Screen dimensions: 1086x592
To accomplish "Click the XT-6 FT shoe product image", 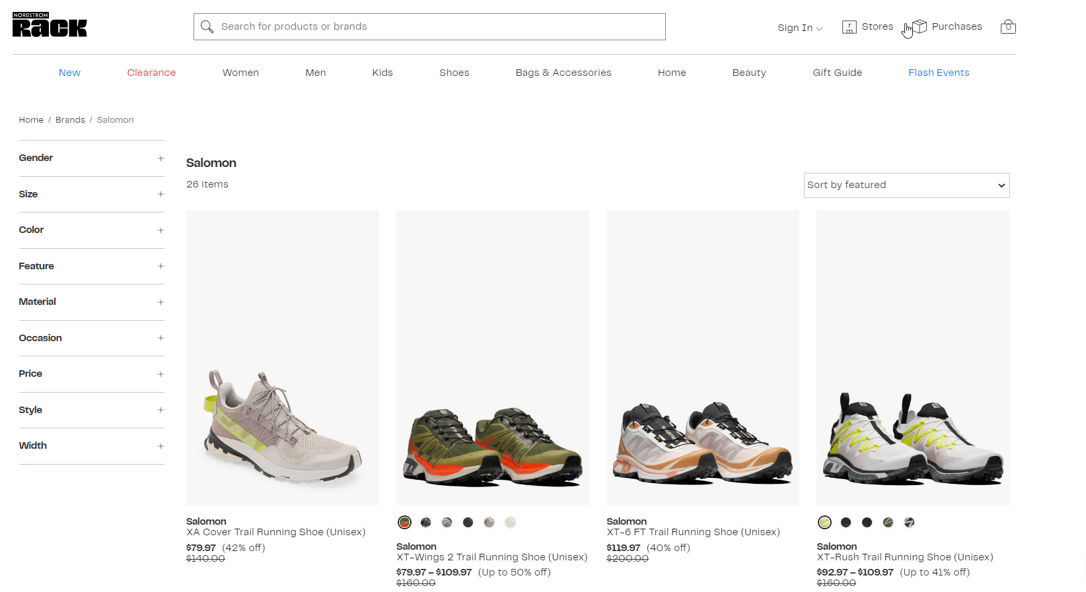I will coord(703,358).
